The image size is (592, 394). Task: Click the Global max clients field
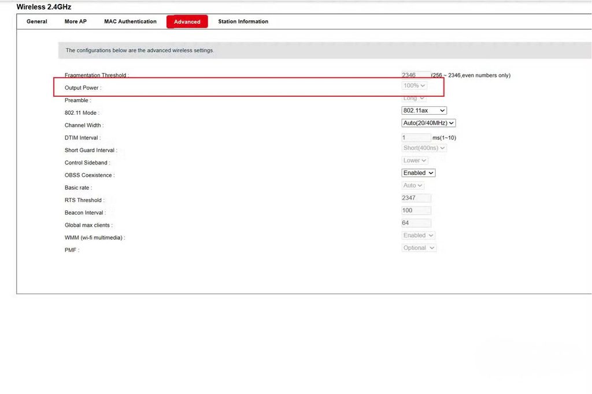[x=416, y=223]
